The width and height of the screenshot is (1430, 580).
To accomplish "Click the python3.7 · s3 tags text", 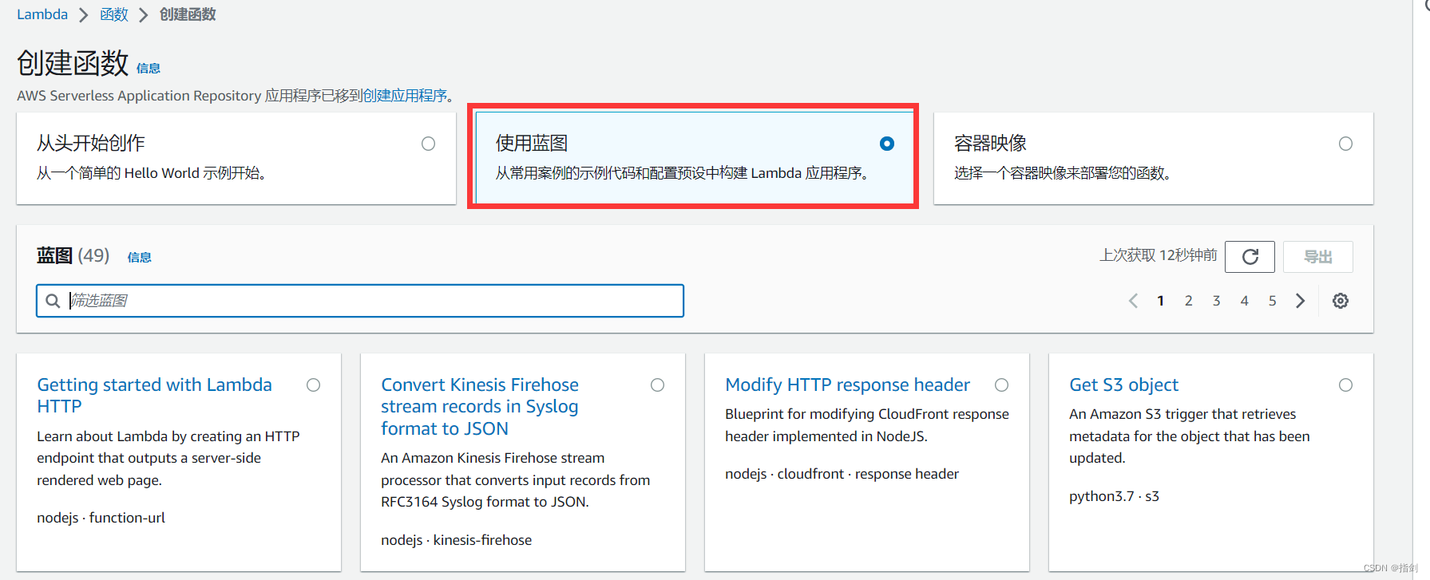I will click(x=1115, y=496).
